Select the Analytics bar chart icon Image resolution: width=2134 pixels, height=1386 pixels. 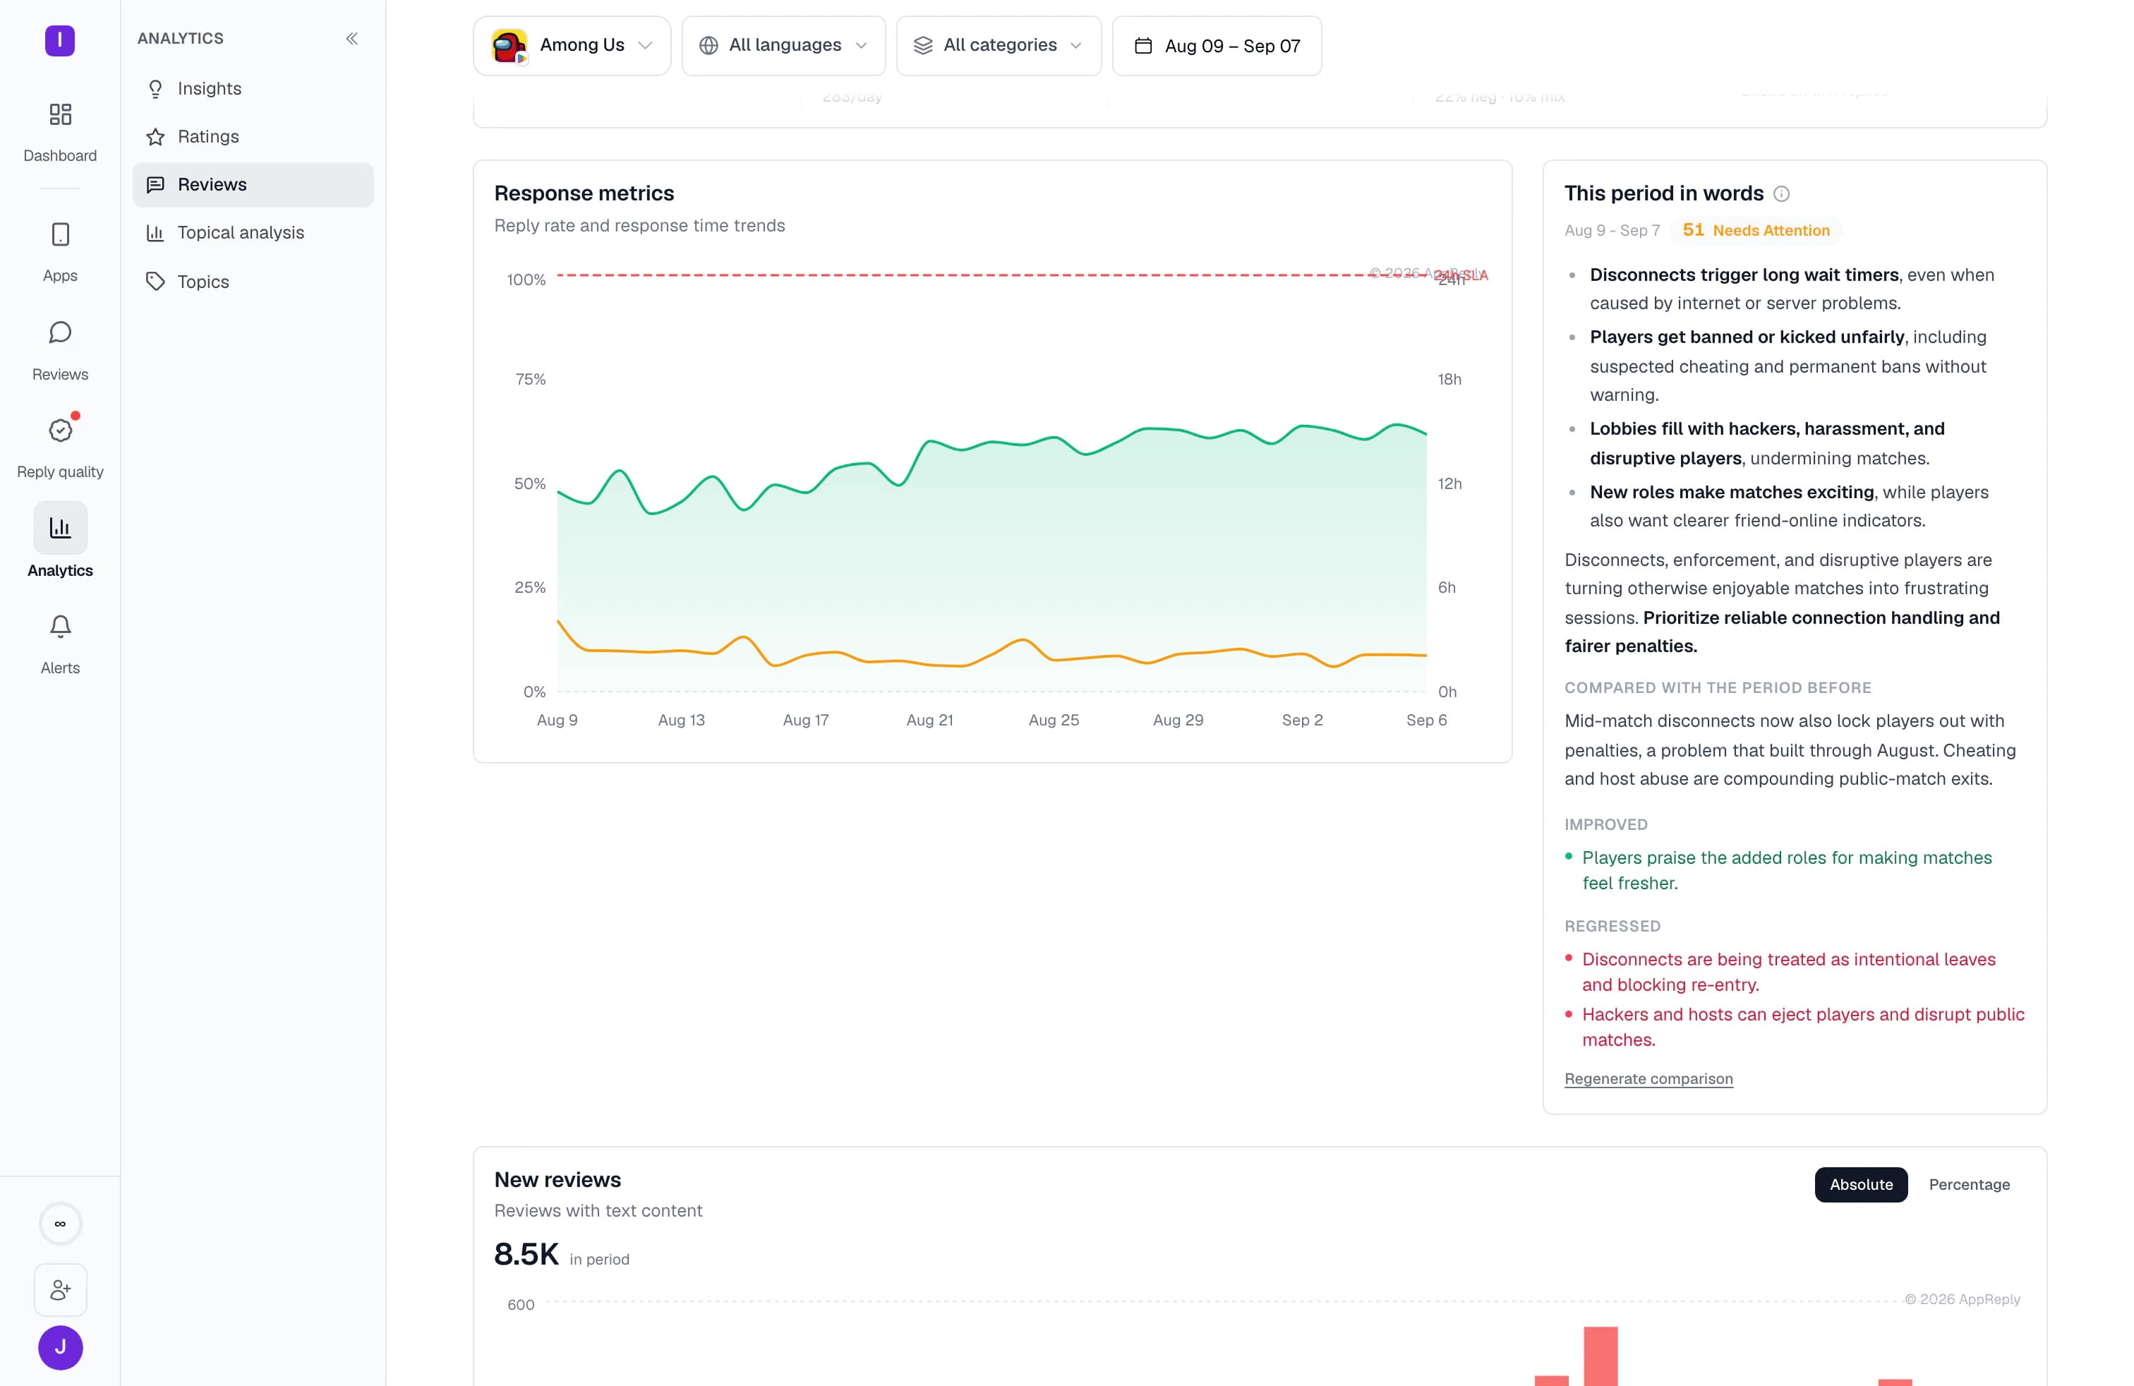pos(60,527)
